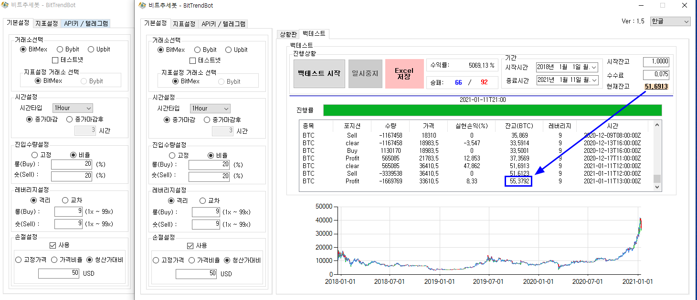This screenshot has height=300, width=697.
Task: Enable 테스트넷 checkbox in front window
Action: tap(193, 60)
